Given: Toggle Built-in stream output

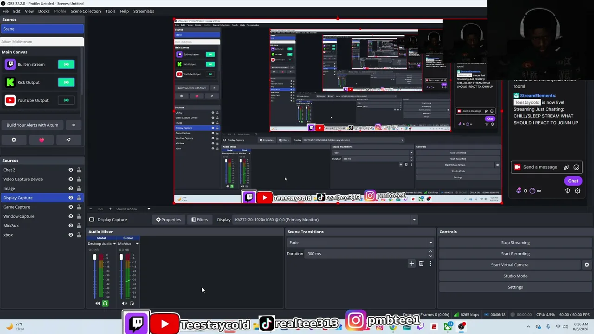Looking at the screenshot, I should (x=66, y=64).
